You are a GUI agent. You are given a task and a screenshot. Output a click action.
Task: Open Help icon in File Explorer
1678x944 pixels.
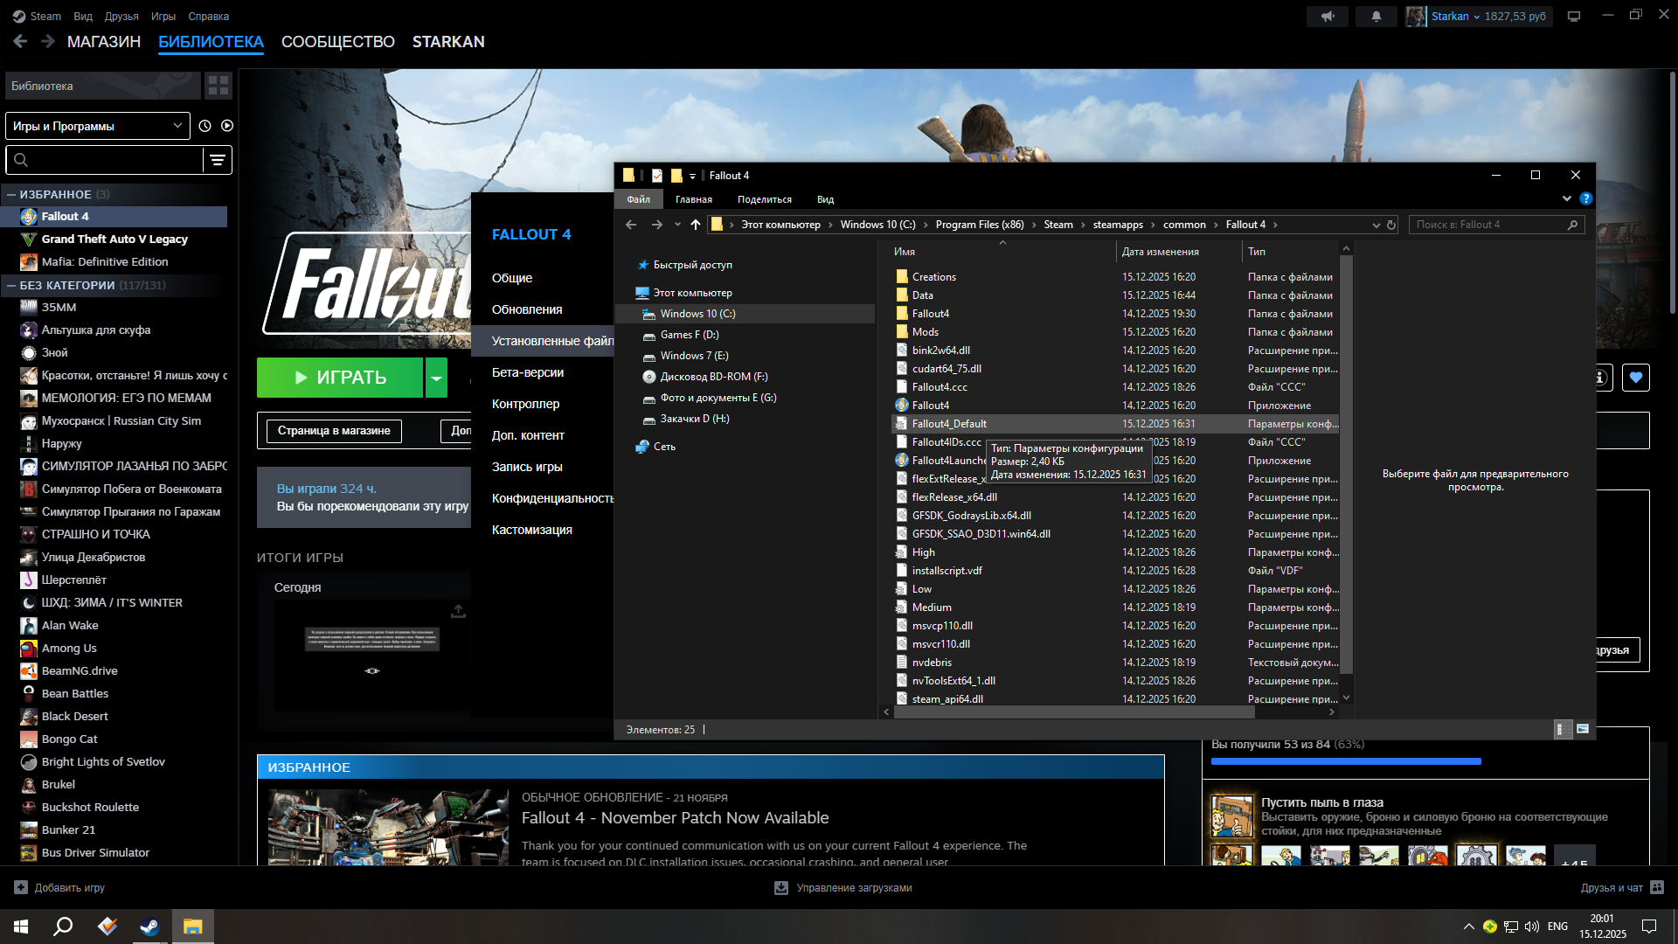pyautogui.click(x=1586, y=199)
